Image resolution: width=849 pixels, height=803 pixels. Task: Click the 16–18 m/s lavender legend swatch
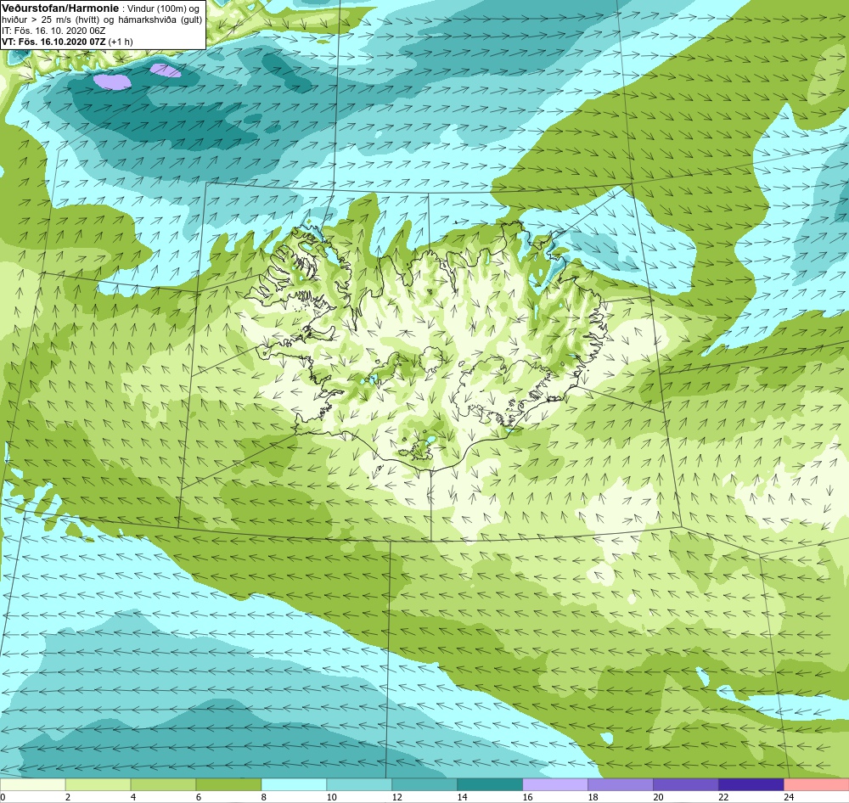[555, 784]
